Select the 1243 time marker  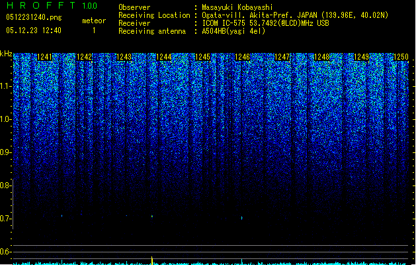(x=124, y=57)
